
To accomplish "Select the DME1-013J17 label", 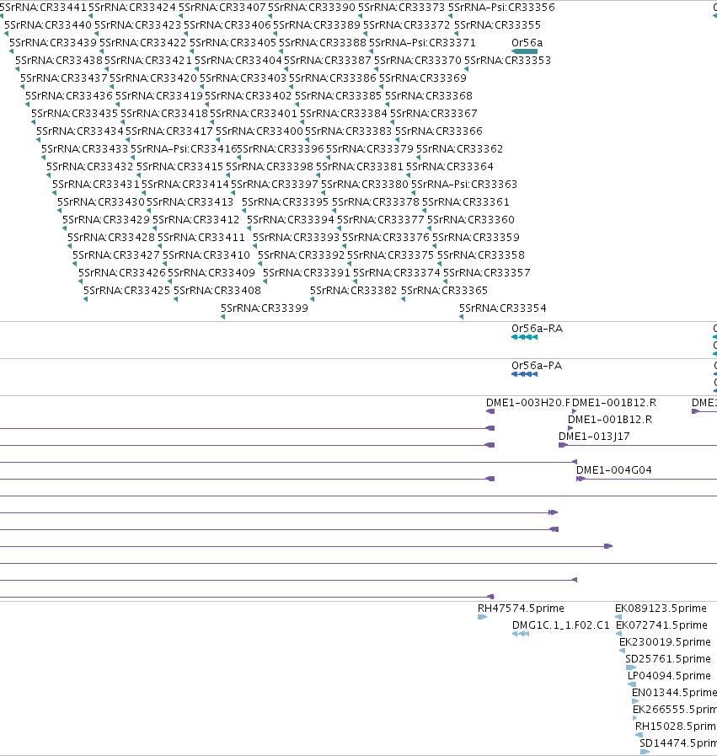I will pyautogui.click(x=594, y=437).
